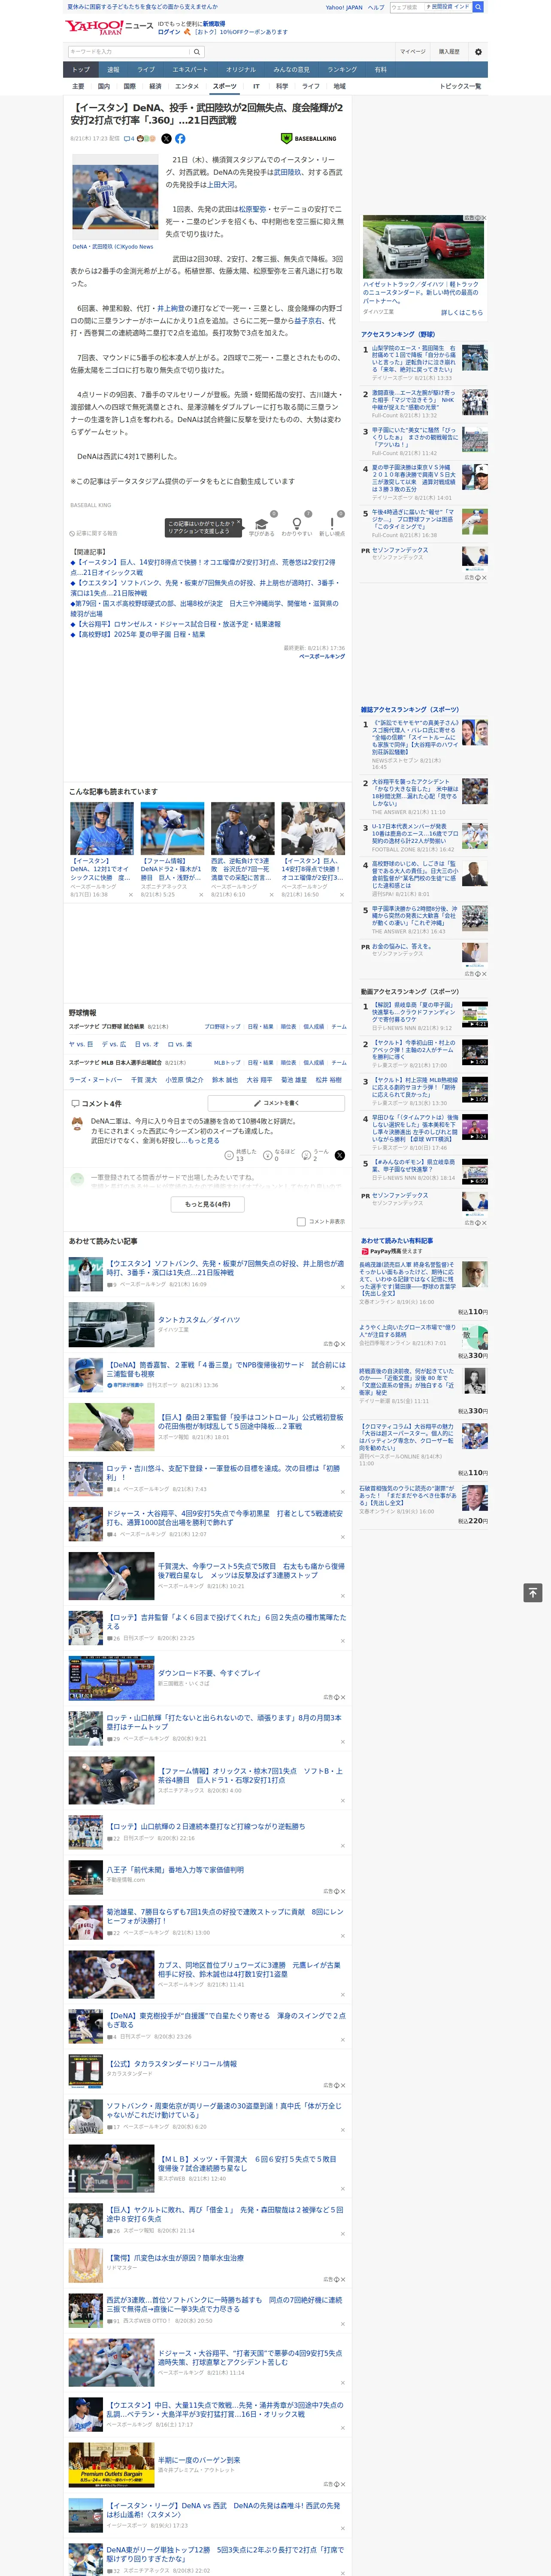Click the BASEBALLKING publisher logo
Viewport: 551px width, 2576px height.
coord(310,139)
